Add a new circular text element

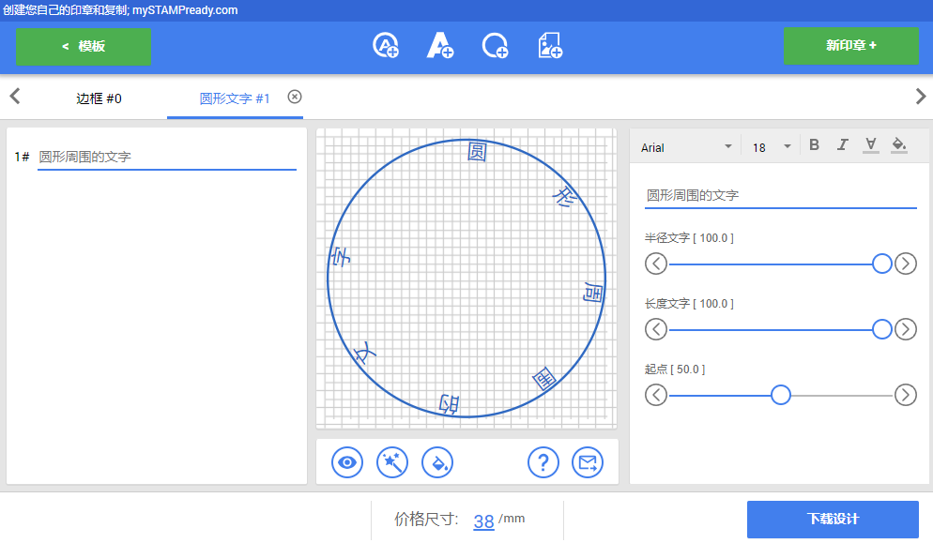(x=385, y=45)
